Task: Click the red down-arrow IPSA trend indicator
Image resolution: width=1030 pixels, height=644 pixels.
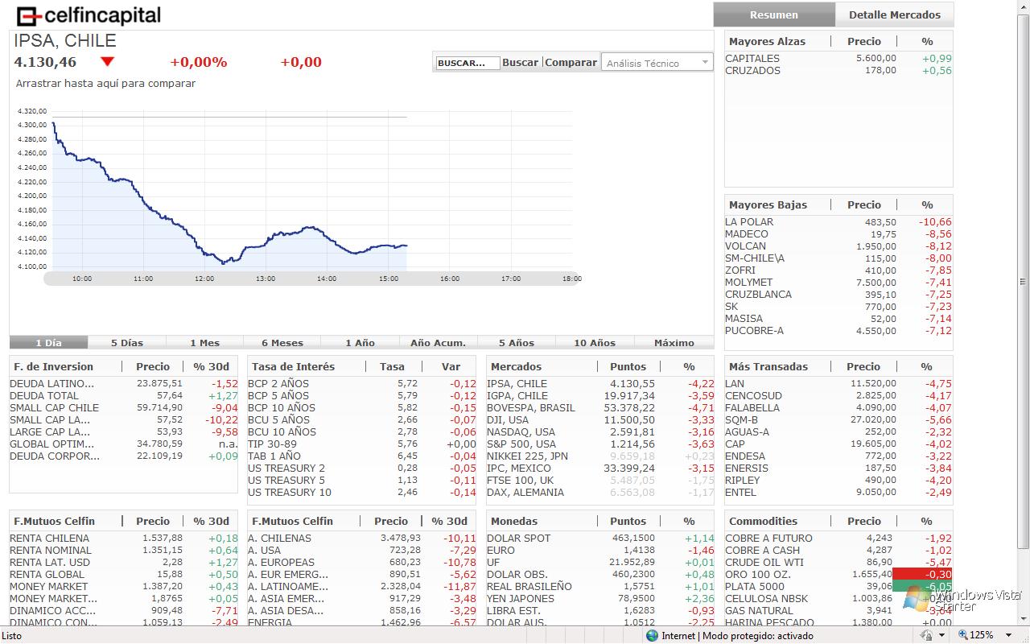Action: coord(108,62)
